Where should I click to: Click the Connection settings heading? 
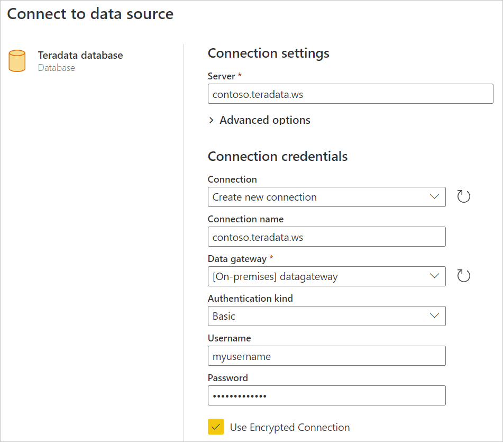[x=268, y=53]
